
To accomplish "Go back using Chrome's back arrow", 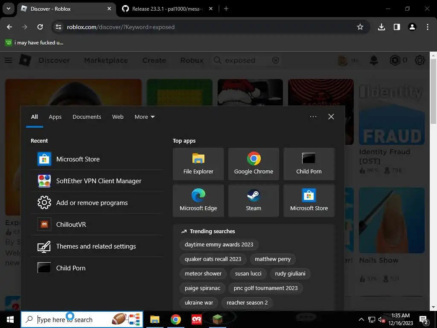I will point(9,27).
